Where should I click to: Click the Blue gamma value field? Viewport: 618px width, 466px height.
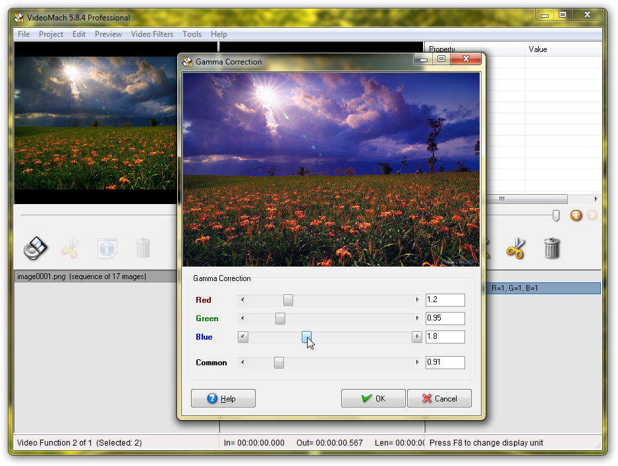[445, 337]
